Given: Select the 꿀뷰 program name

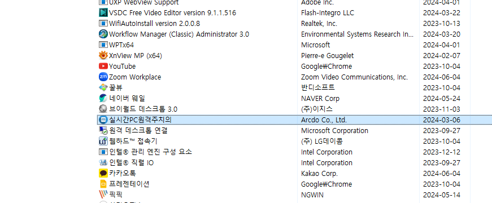Looking at the screenshot, I should coord(116,88).
